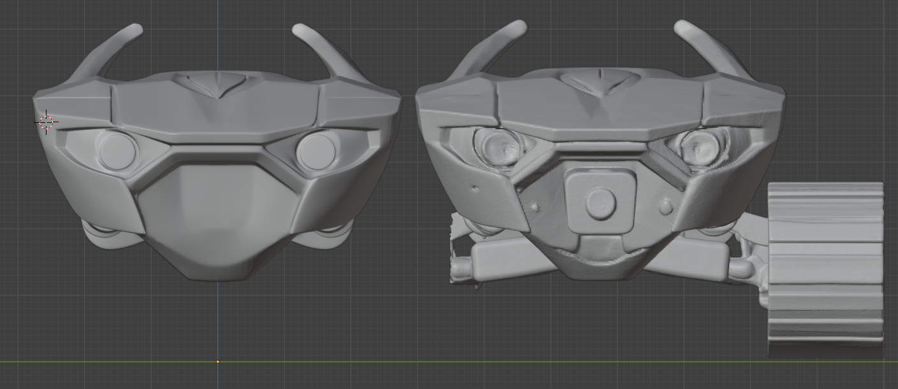Click the smooth model's right circular eye
898x389 pixels.
317,151
